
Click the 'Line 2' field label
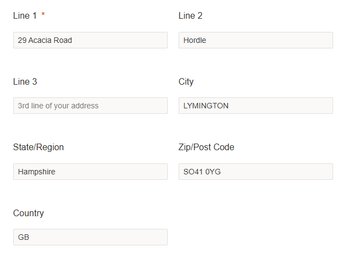point(190,16)
